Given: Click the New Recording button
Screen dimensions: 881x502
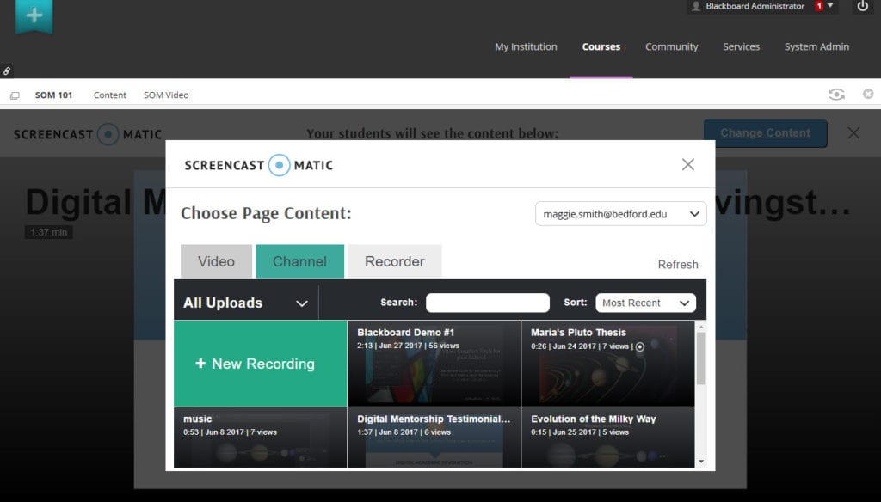Looking at the screenshot, I should [x=260, y=364].
